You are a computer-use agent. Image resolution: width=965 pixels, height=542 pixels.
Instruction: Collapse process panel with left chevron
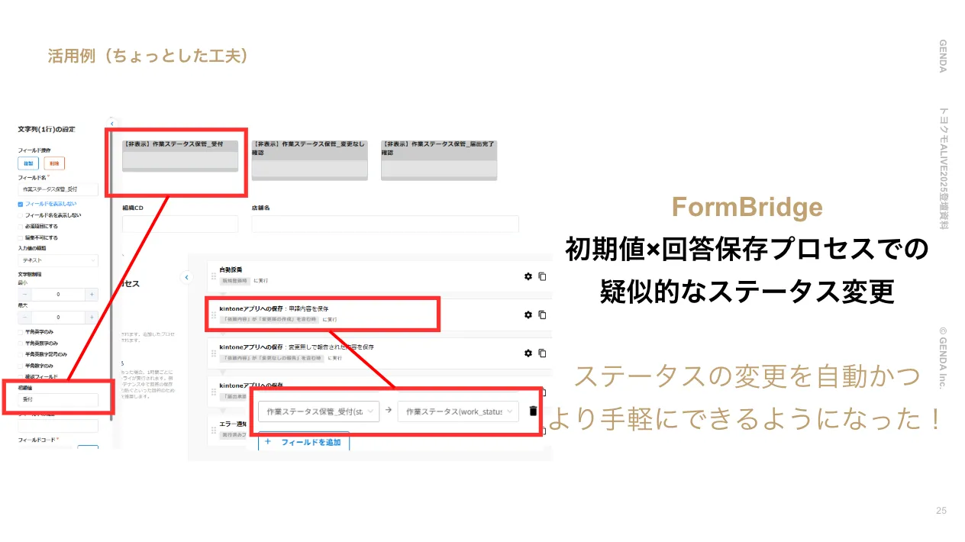pyautogui.click(x=187, y=277)
